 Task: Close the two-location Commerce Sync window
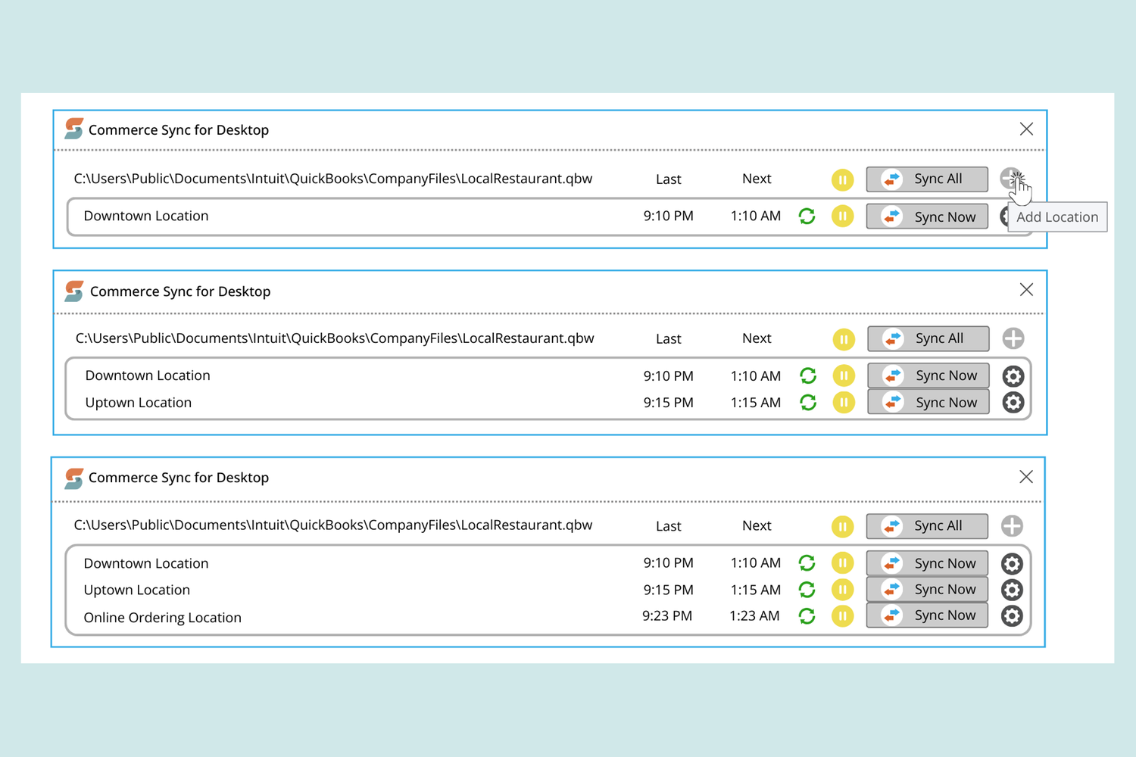click(1026, 290)
